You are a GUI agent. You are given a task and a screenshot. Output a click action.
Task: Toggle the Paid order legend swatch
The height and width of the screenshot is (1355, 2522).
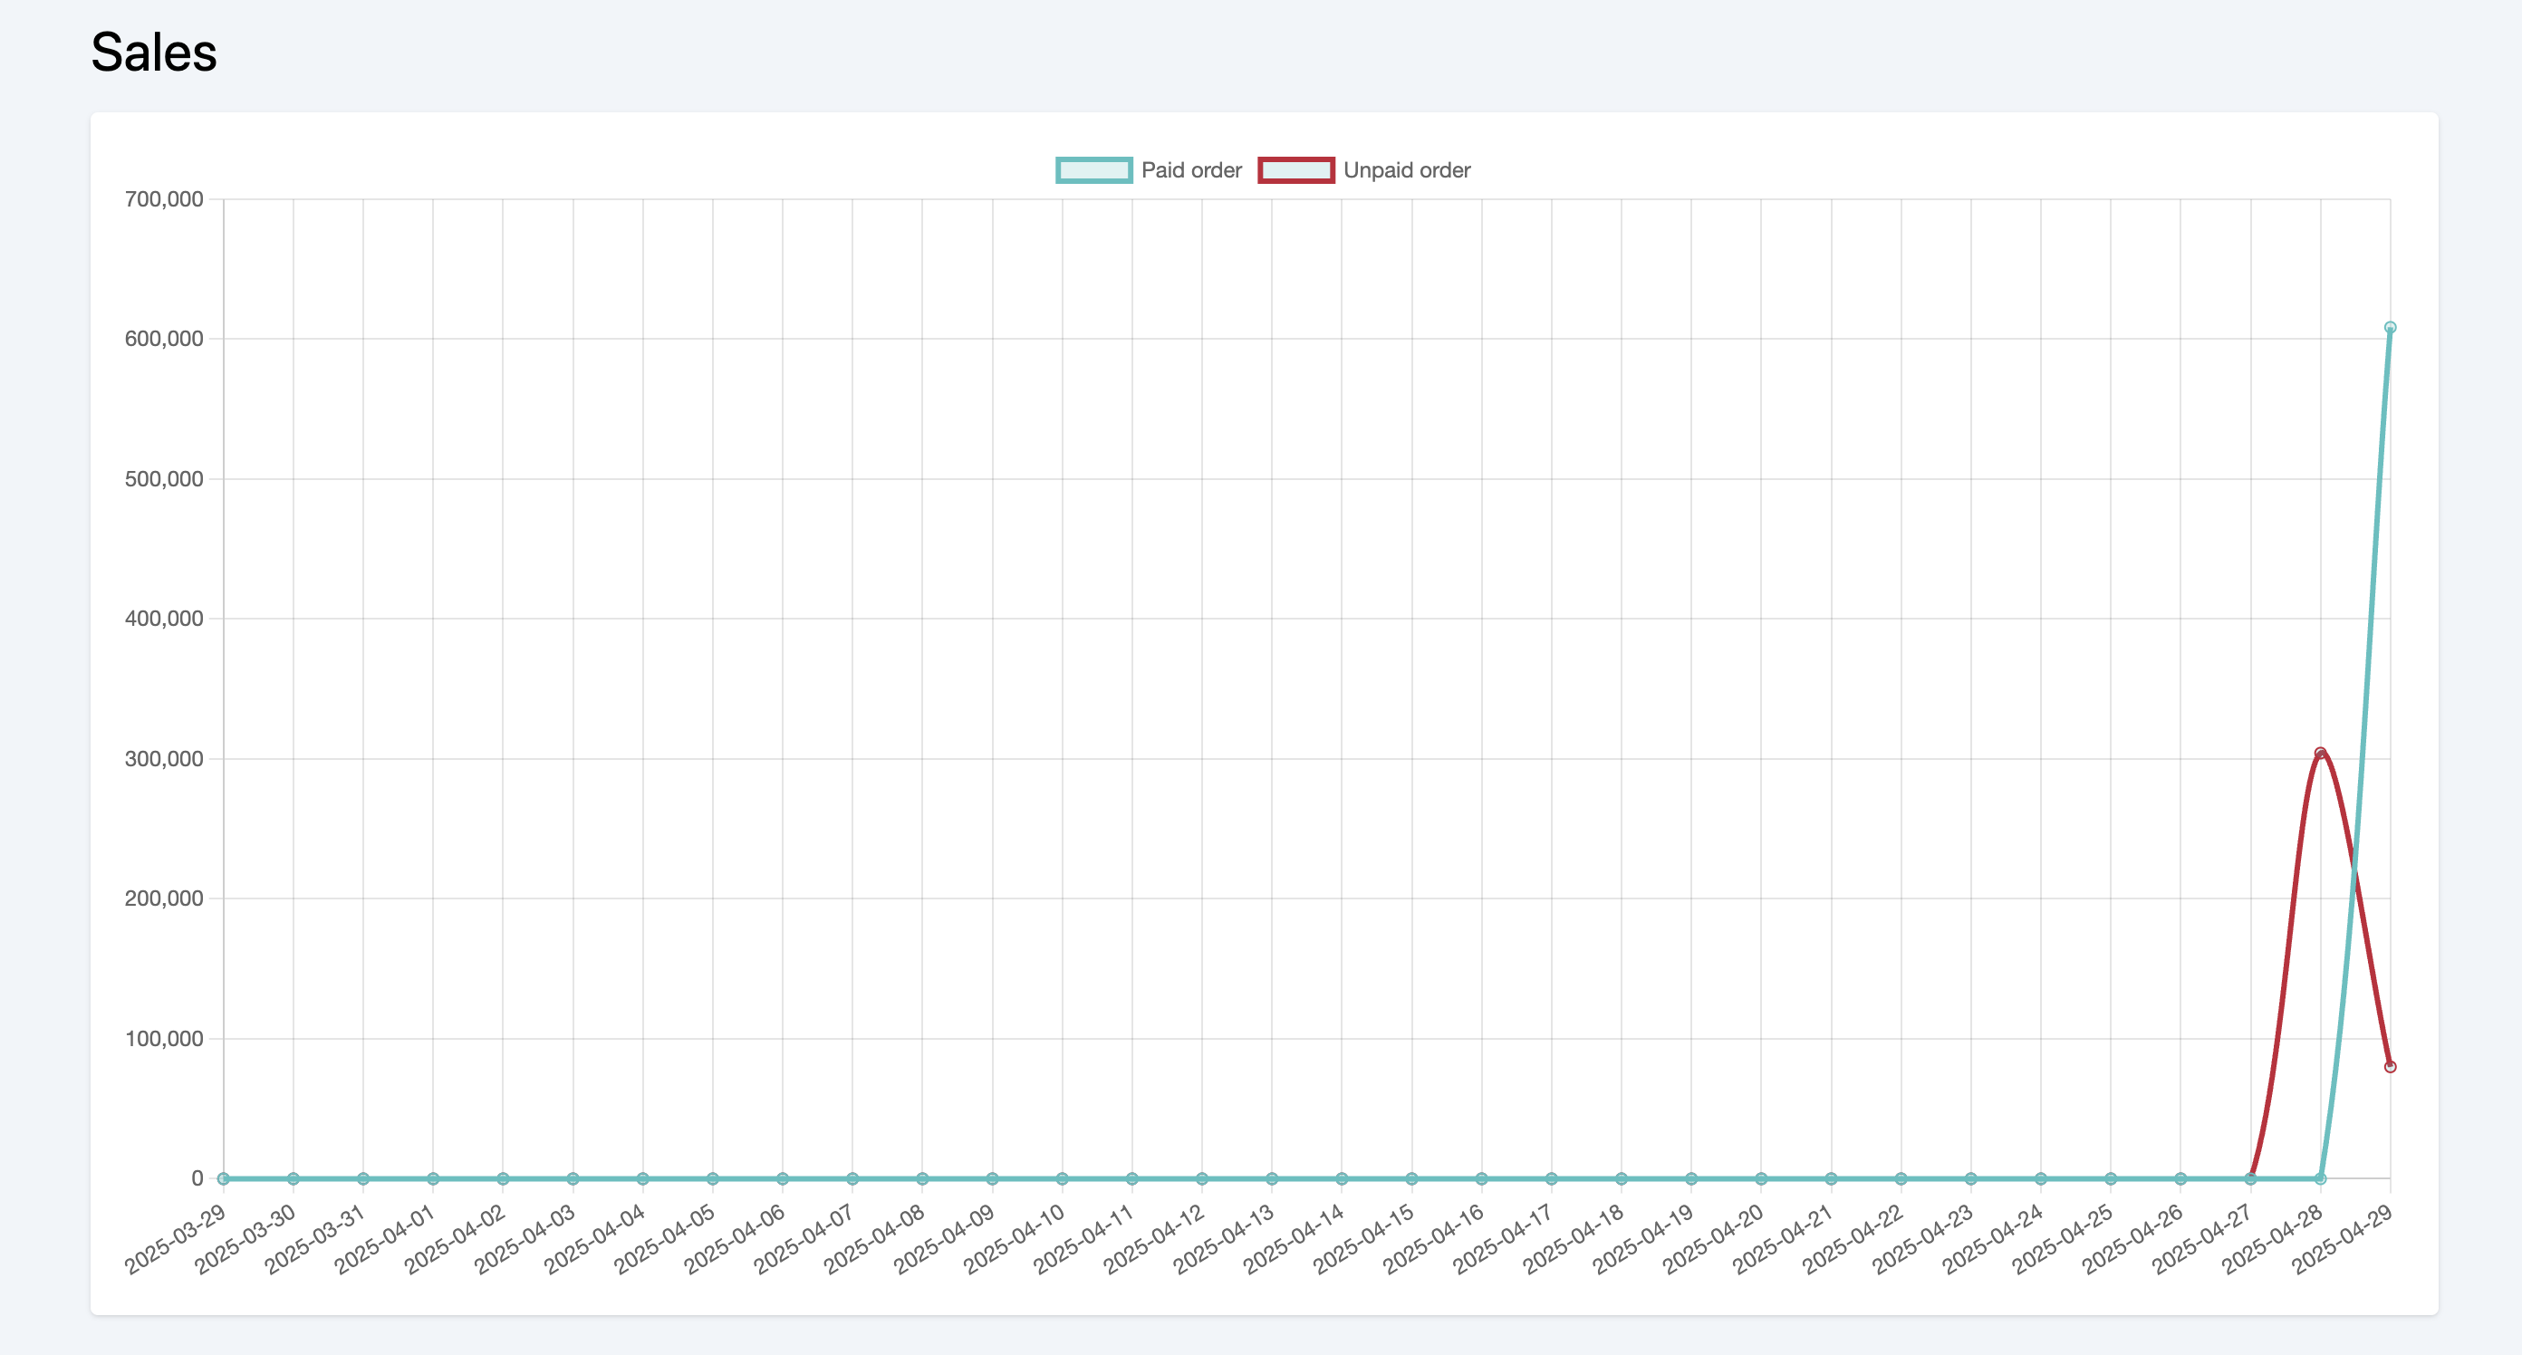pos(1093,170)
